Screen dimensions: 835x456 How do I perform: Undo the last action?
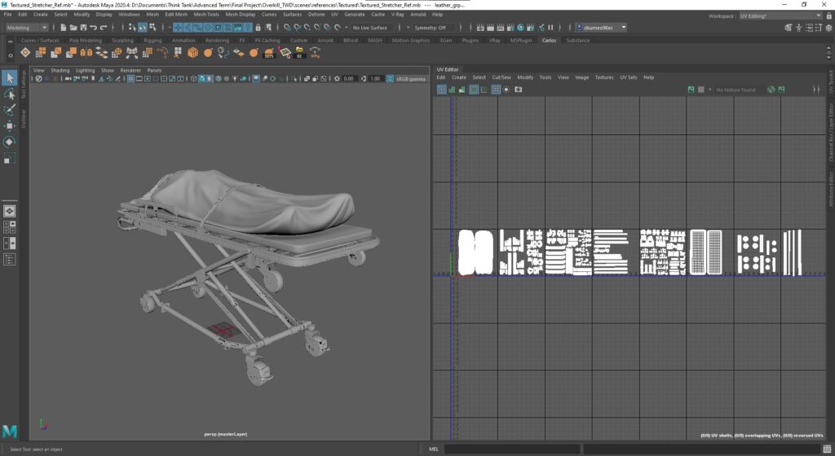point(94,28)
